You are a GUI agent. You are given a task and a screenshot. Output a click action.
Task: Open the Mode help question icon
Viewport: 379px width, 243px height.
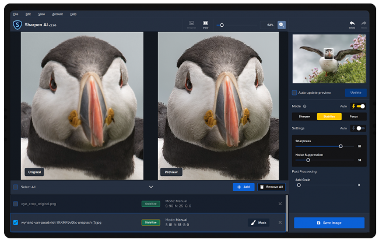coord(305,106)
